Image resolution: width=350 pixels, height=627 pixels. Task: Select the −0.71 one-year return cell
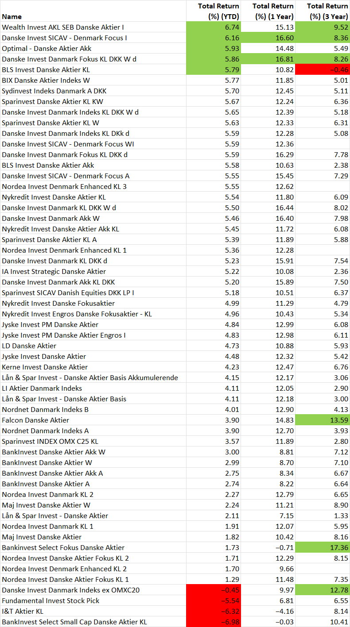click(x=268, y=547)
